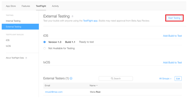Click the Search testers field

[116, 78]
